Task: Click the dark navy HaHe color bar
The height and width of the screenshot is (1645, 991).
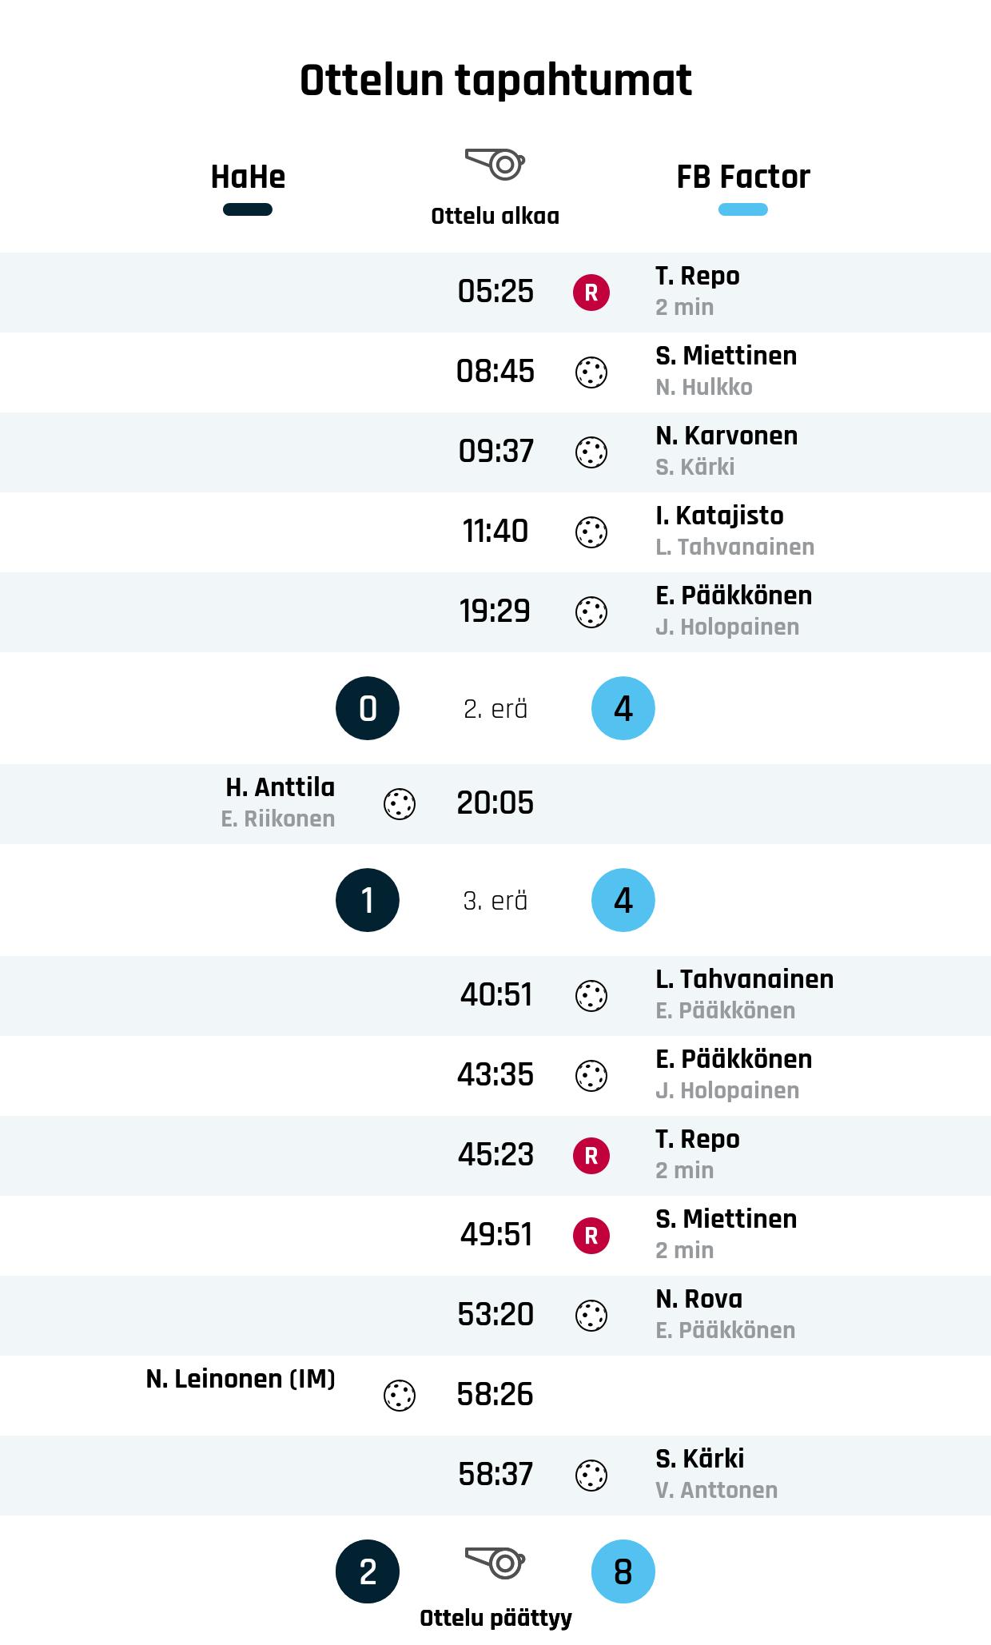Action: 248,210
